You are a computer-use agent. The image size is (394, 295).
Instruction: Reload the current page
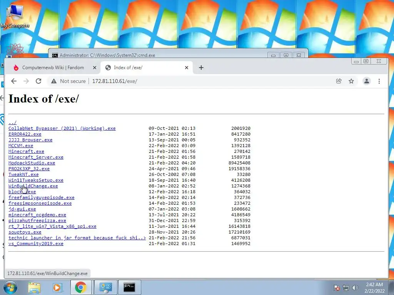click(38, 81)
